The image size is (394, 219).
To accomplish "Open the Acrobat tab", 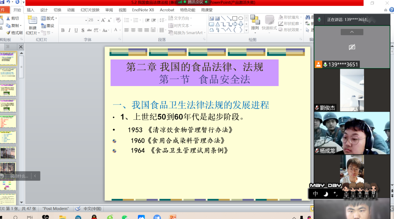I will click(x=167, y=10).
